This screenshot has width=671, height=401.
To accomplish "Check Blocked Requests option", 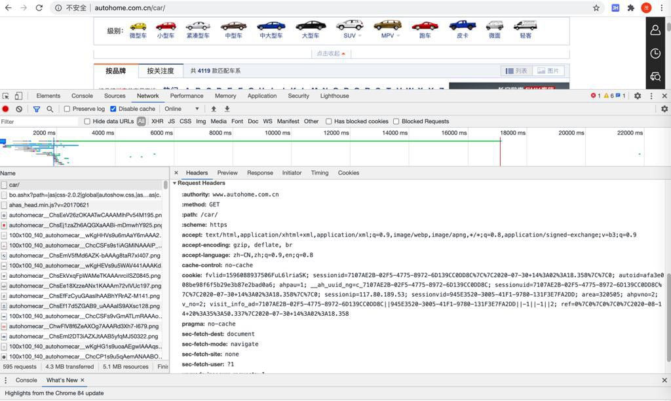I will (x=396, y=121).
